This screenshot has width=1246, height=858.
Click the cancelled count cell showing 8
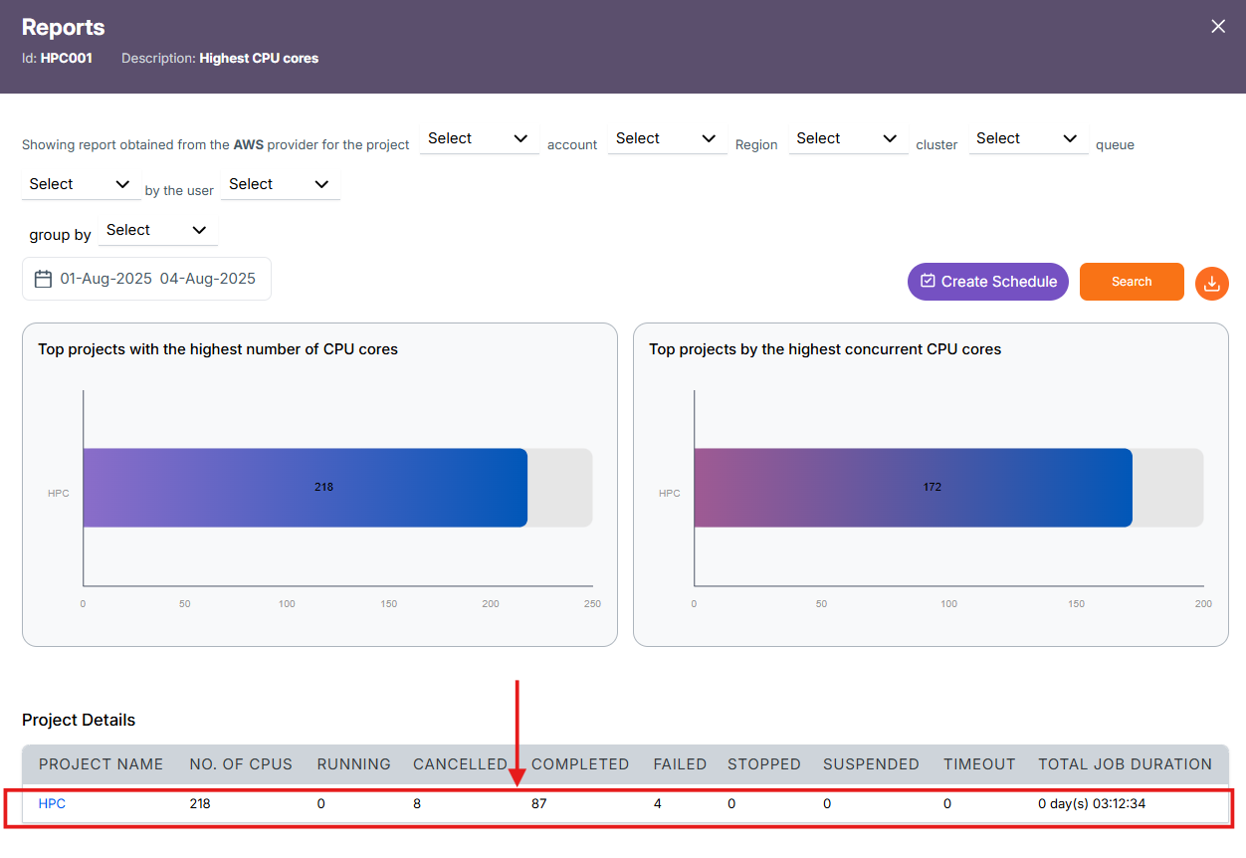(x=417, y=804)
